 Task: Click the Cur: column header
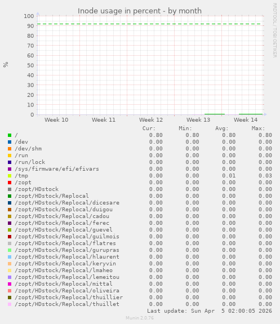(x=149, y=128)
